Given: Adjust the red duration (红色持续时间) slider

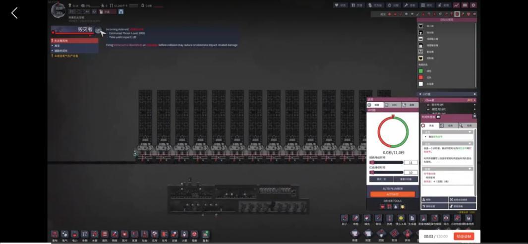Looking at the screenshot, I should (x=386, y=172).
